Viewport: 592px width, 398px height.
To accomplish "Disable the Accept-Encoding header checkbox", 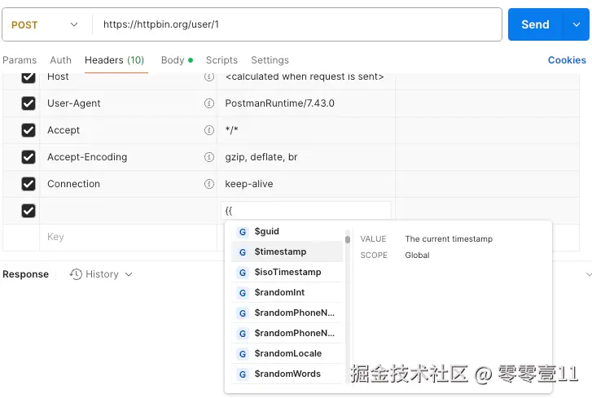I will pyautogui.click(x=29, y=157).
